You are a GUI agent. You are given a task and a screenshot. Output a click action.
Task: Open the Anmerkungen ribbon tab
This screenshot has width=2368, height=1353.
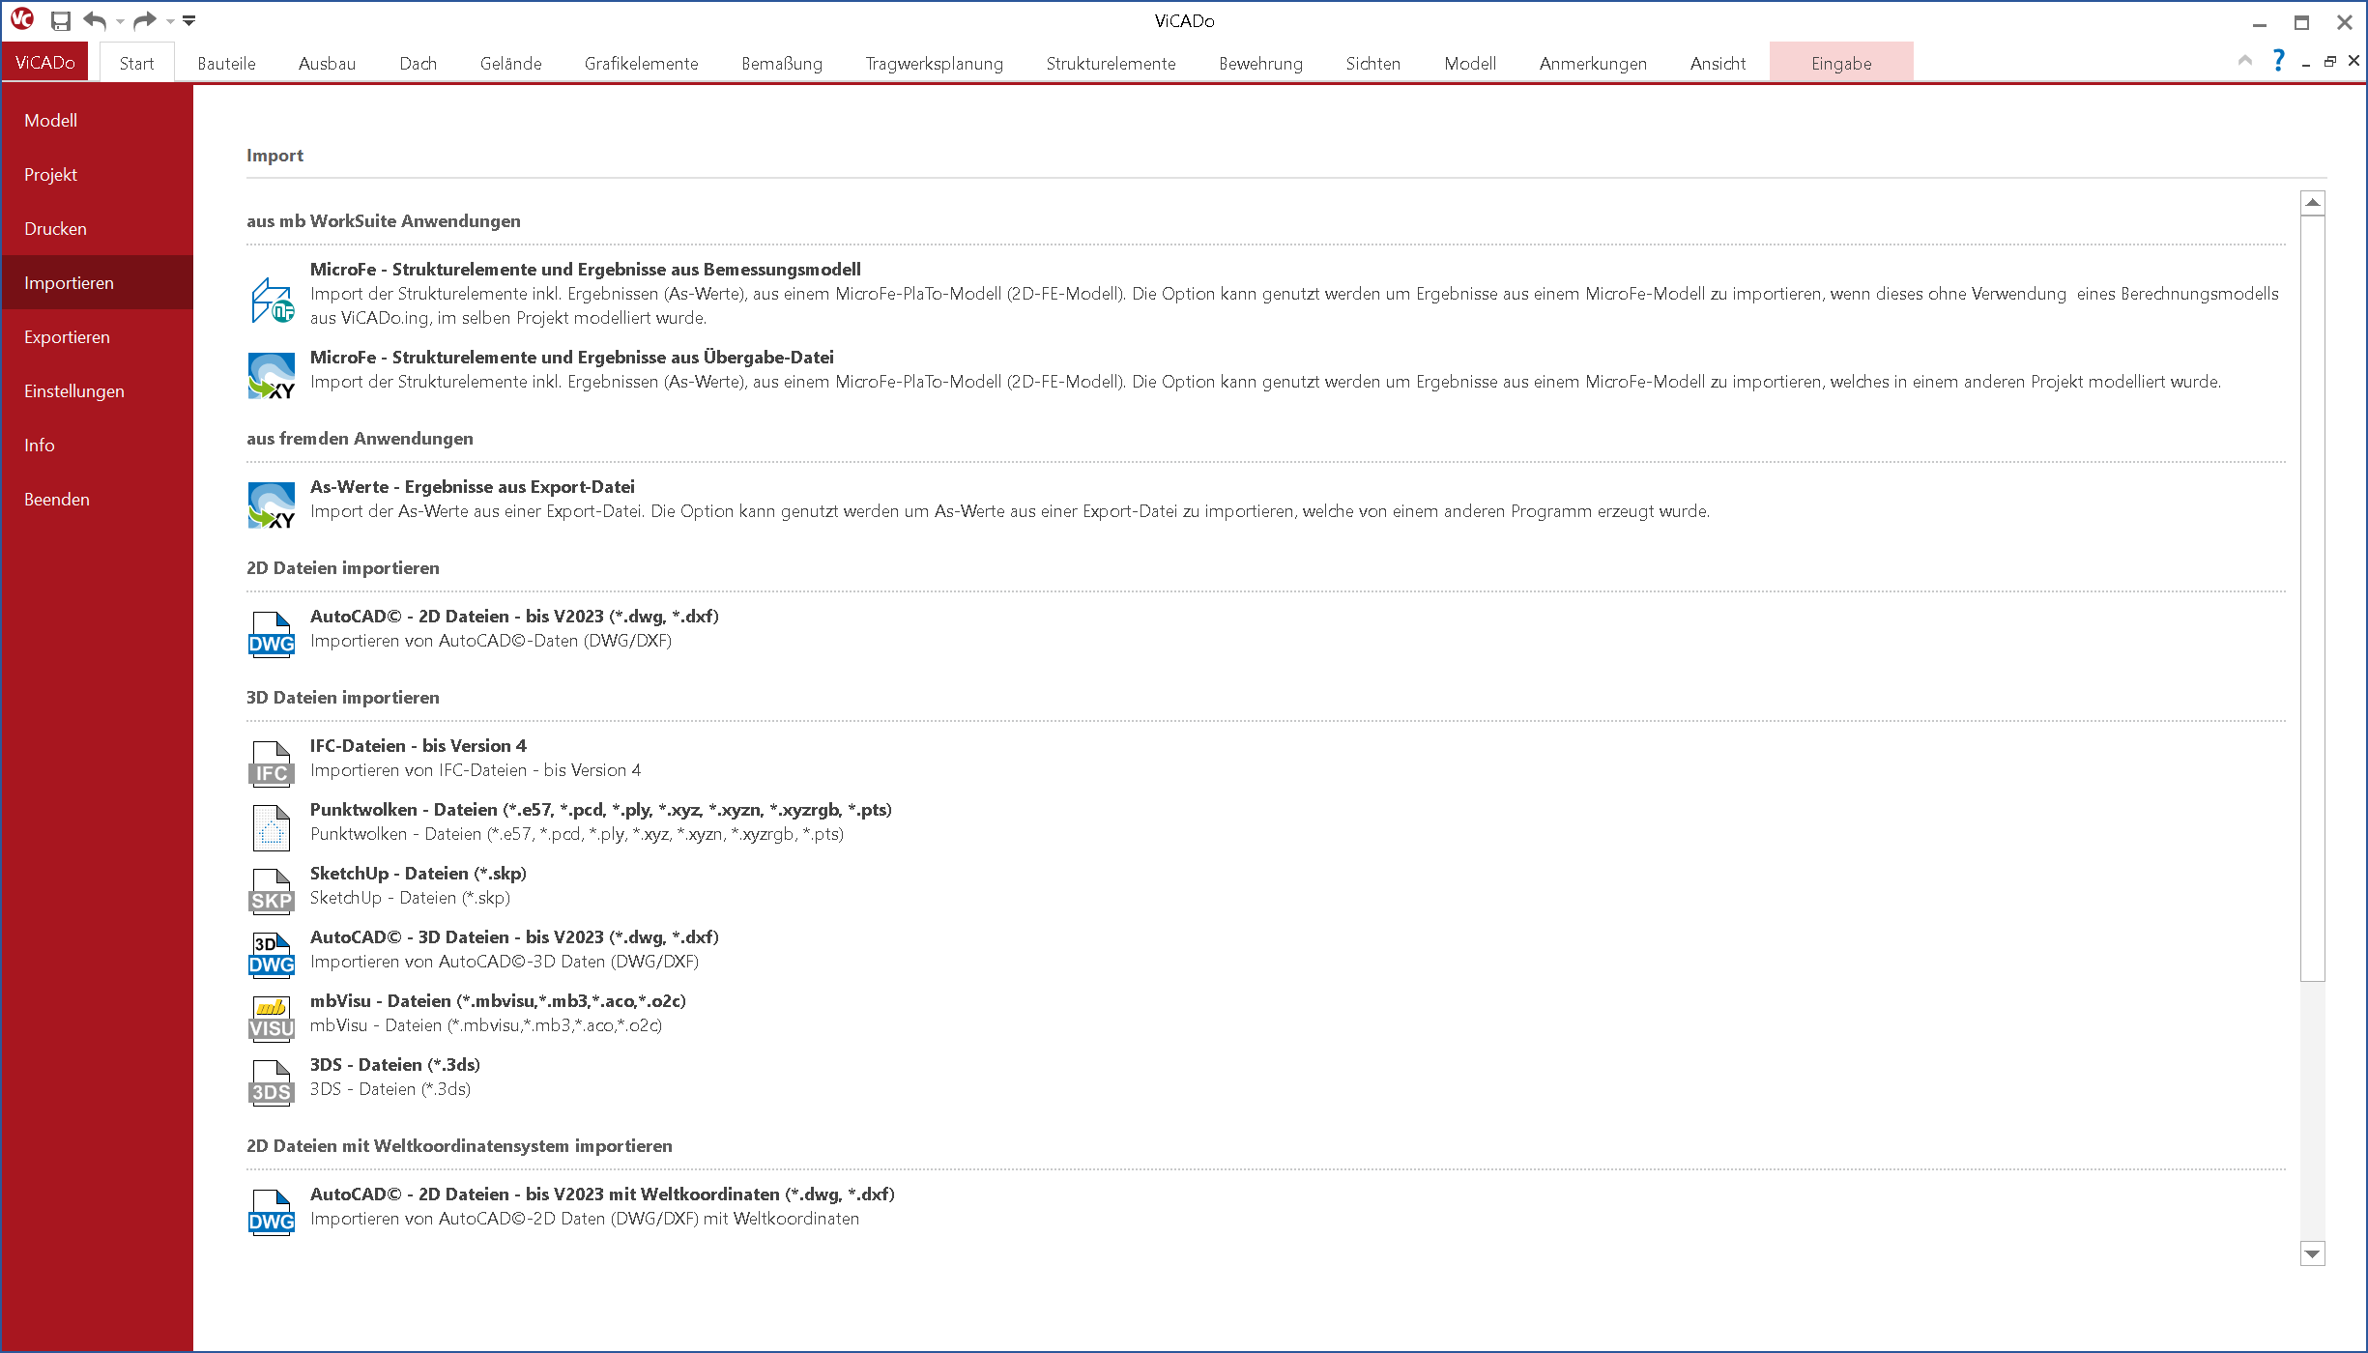[x=1593, y=64]
